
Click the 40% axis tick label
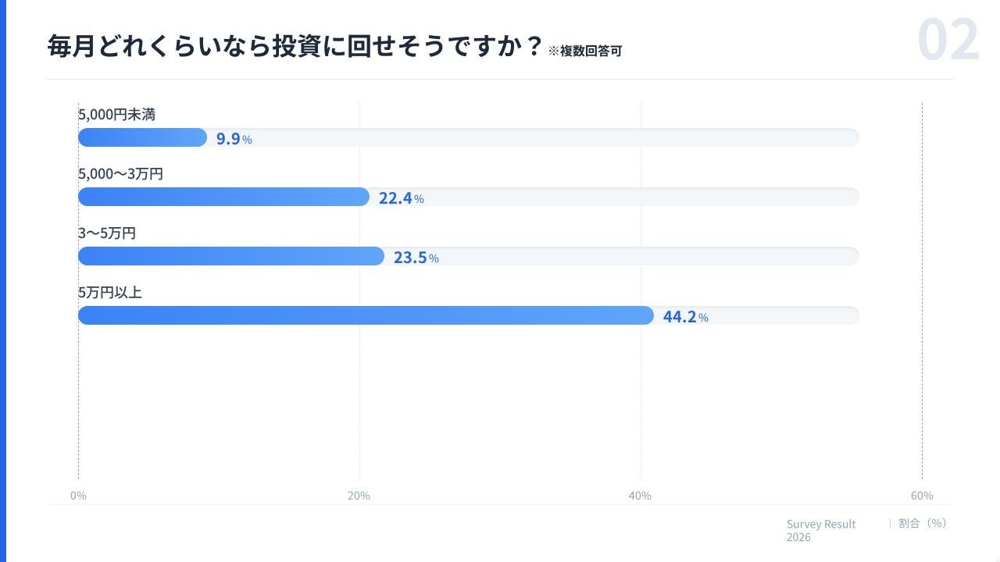coord(640,496)
